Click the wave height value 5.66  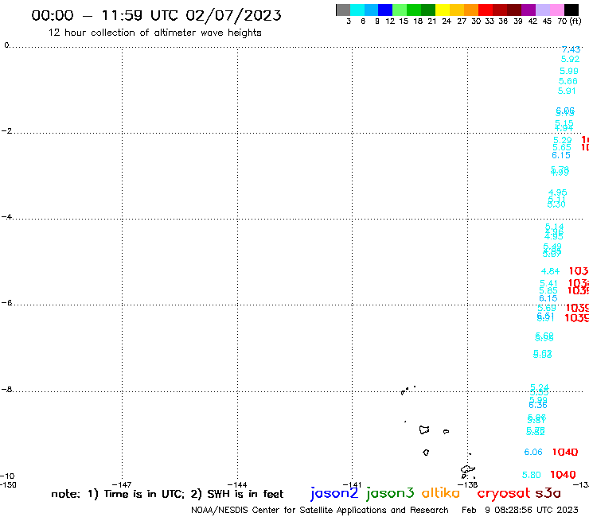[x=568, y=81]
